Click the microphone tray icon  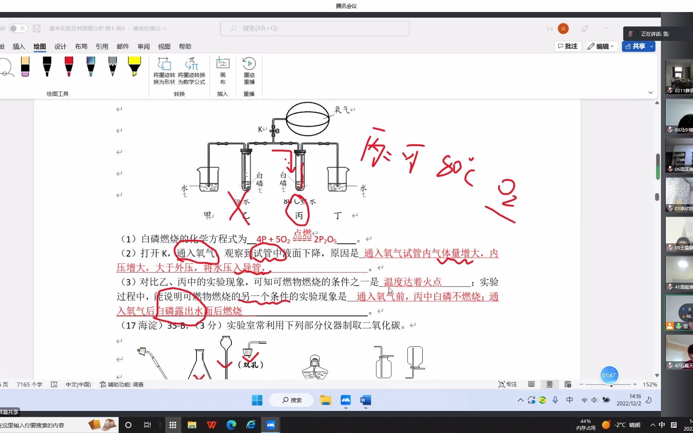point(555,400)
